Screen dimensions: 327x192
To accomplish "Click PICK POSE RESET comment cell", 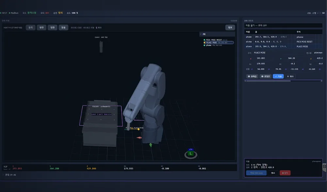I will [x=304, y=42].
